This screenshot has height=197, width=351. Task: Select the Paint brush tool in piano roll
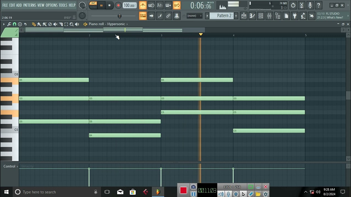(x=39, y=24)
